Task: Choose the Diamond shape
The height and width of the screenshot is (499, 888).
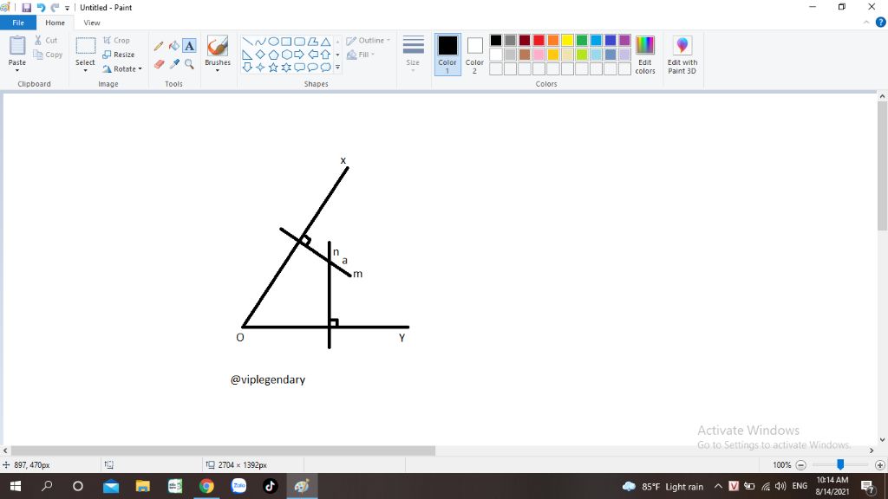Action: [260, 55]
